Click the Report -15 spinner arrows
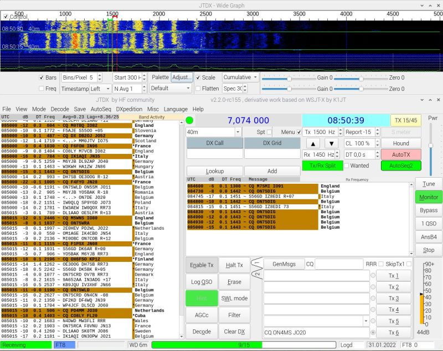The image size is (443, 351). tap(377, 132)
